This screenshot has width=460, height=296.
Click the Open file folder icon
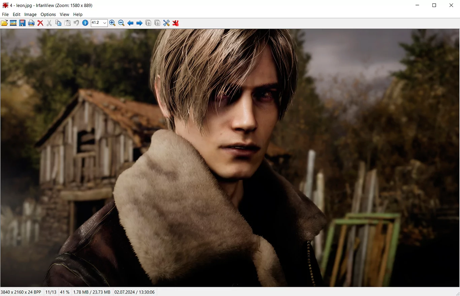(4, 23)
